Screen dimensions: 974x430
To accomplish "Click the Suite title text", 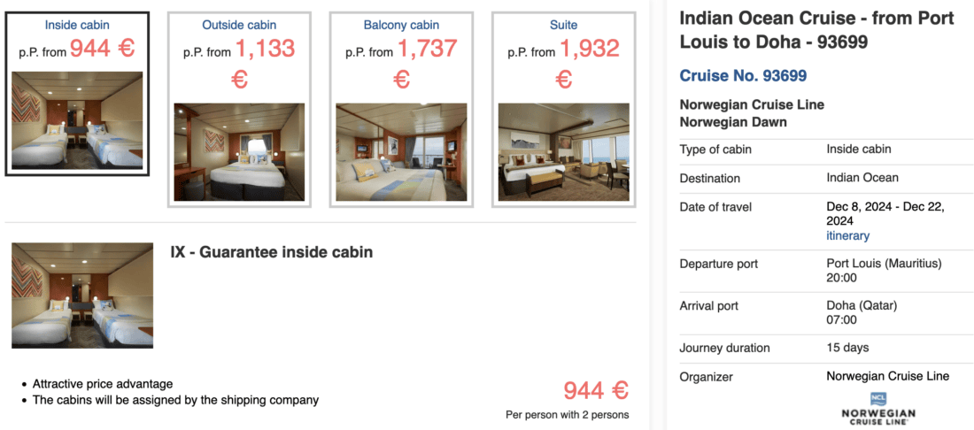I will pos(563,25).
